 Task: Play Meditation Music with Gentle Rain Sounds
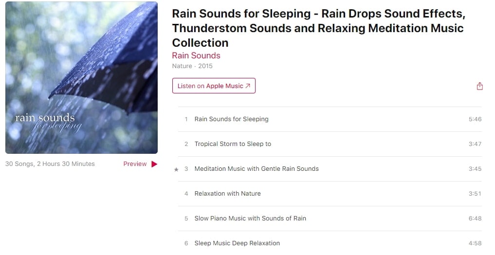[x=257, y=169]
